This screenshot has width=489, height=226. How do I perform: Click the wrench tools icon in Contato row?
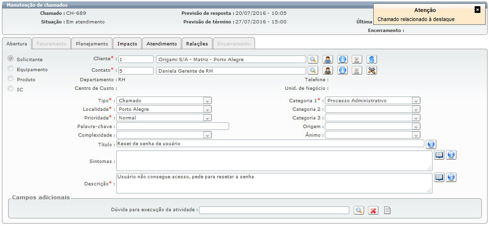click(x=372, y=70)
